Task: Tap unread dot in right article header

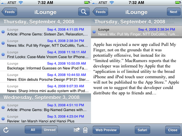Action: pyautogui.click(x=94, y=31)
